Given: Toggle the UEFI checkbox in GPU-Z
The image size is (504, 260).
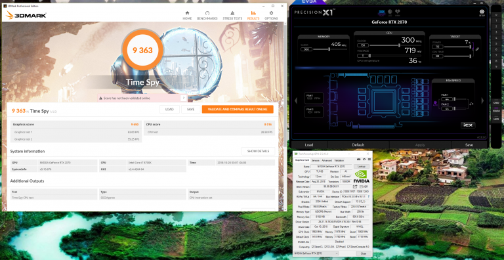Looking at the screenshot, I should (362, 186).
